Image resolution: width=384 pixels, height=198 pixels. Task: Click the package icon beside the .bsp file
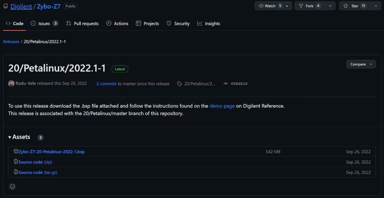point(16,151)
